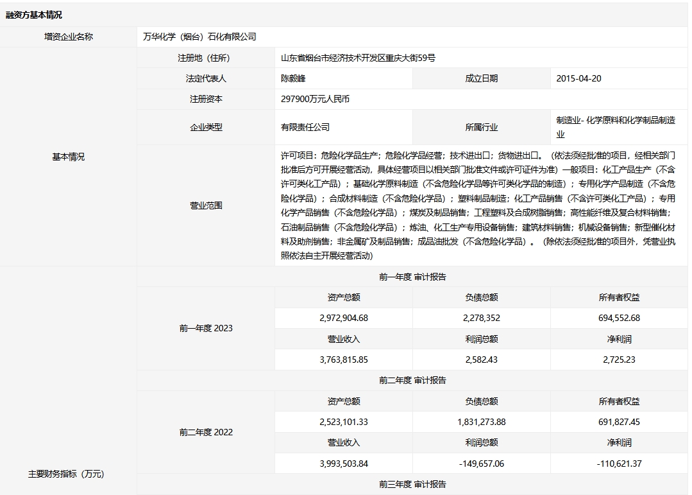Click the 法定代表人 label
This screenshot has width=692, height=495.
[x=206, y=79]
